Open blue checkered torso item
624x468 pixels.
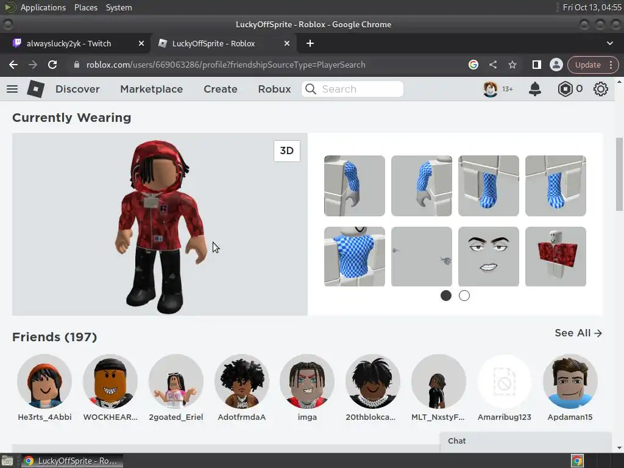[355, 257]
